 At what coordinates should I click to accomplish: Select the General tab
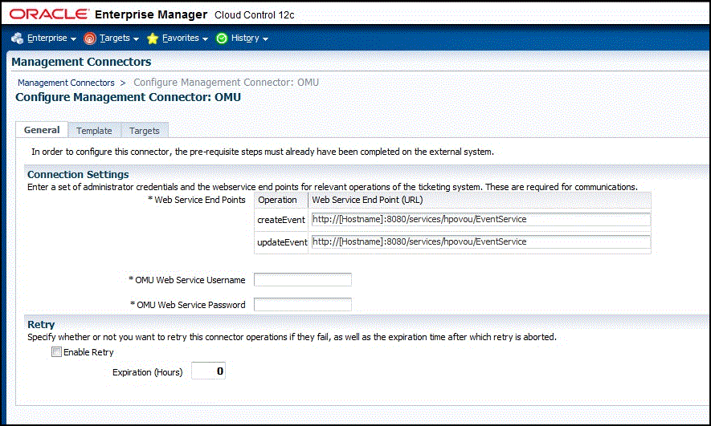point(42,130)
